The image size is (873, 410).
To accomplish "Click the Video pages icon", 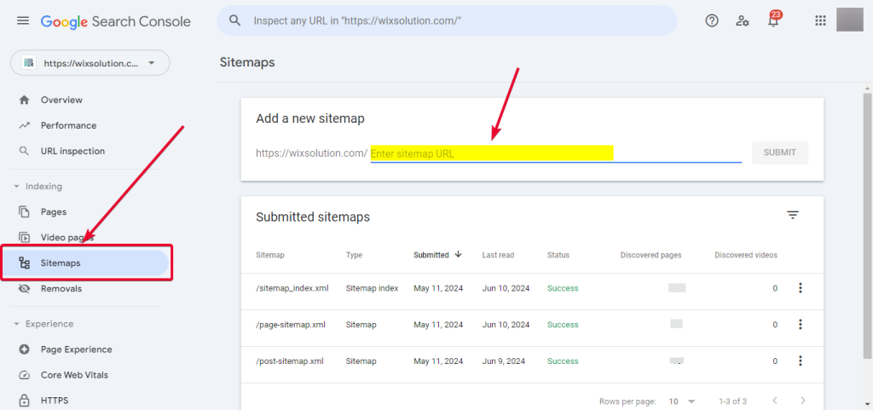I will [x=24, y=238].
